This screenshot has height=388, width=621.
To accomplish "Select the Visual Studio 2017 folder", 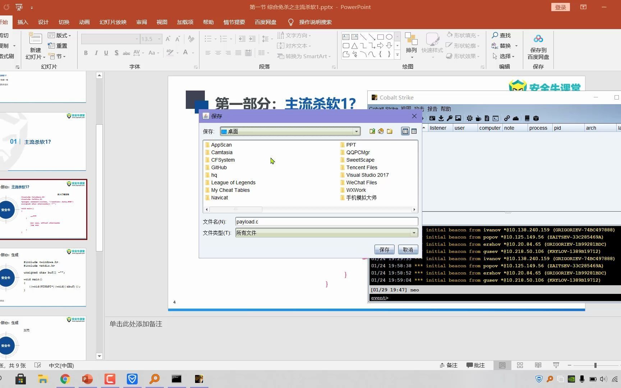I will coord(364,175).
